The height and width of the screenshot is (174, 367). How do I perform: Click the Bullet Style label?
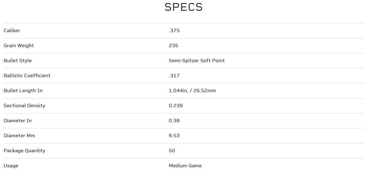[17, 61]
